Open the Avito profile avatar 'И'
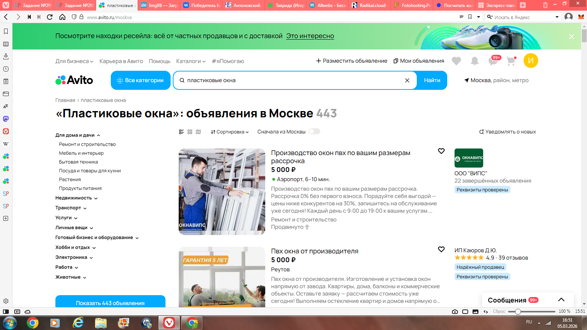The height and width of the screenshot is (330, 587). tap(531, 61)
